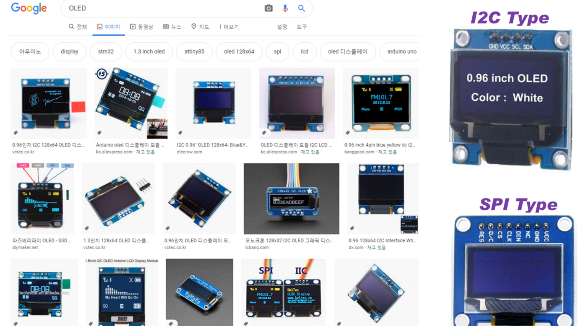
Task: Select the 이미지 tab
Action: click(x=108, y=27)
